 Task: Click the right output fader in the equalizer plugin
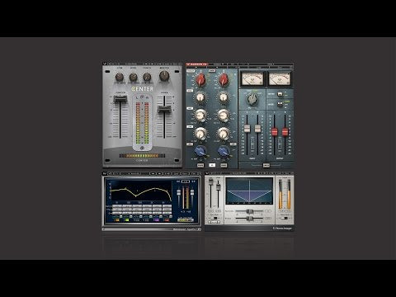click(192, 193)
